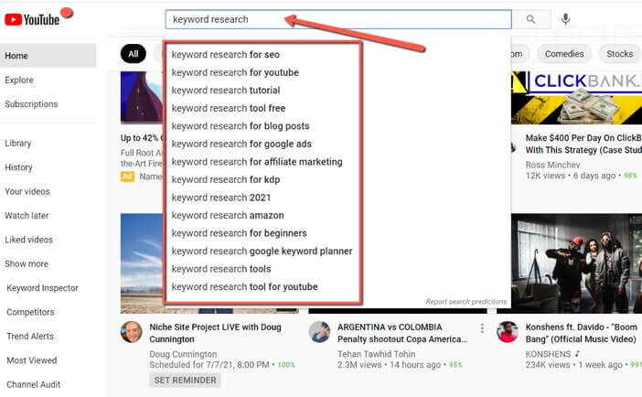Open Doug Cunnington's channel avatar
642x397 pixels.
(132, 332)
